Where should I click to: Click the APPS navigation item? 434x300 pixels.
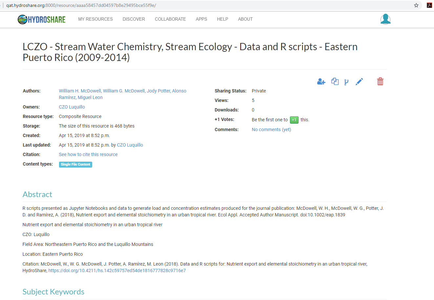click(x=201, y=19)
